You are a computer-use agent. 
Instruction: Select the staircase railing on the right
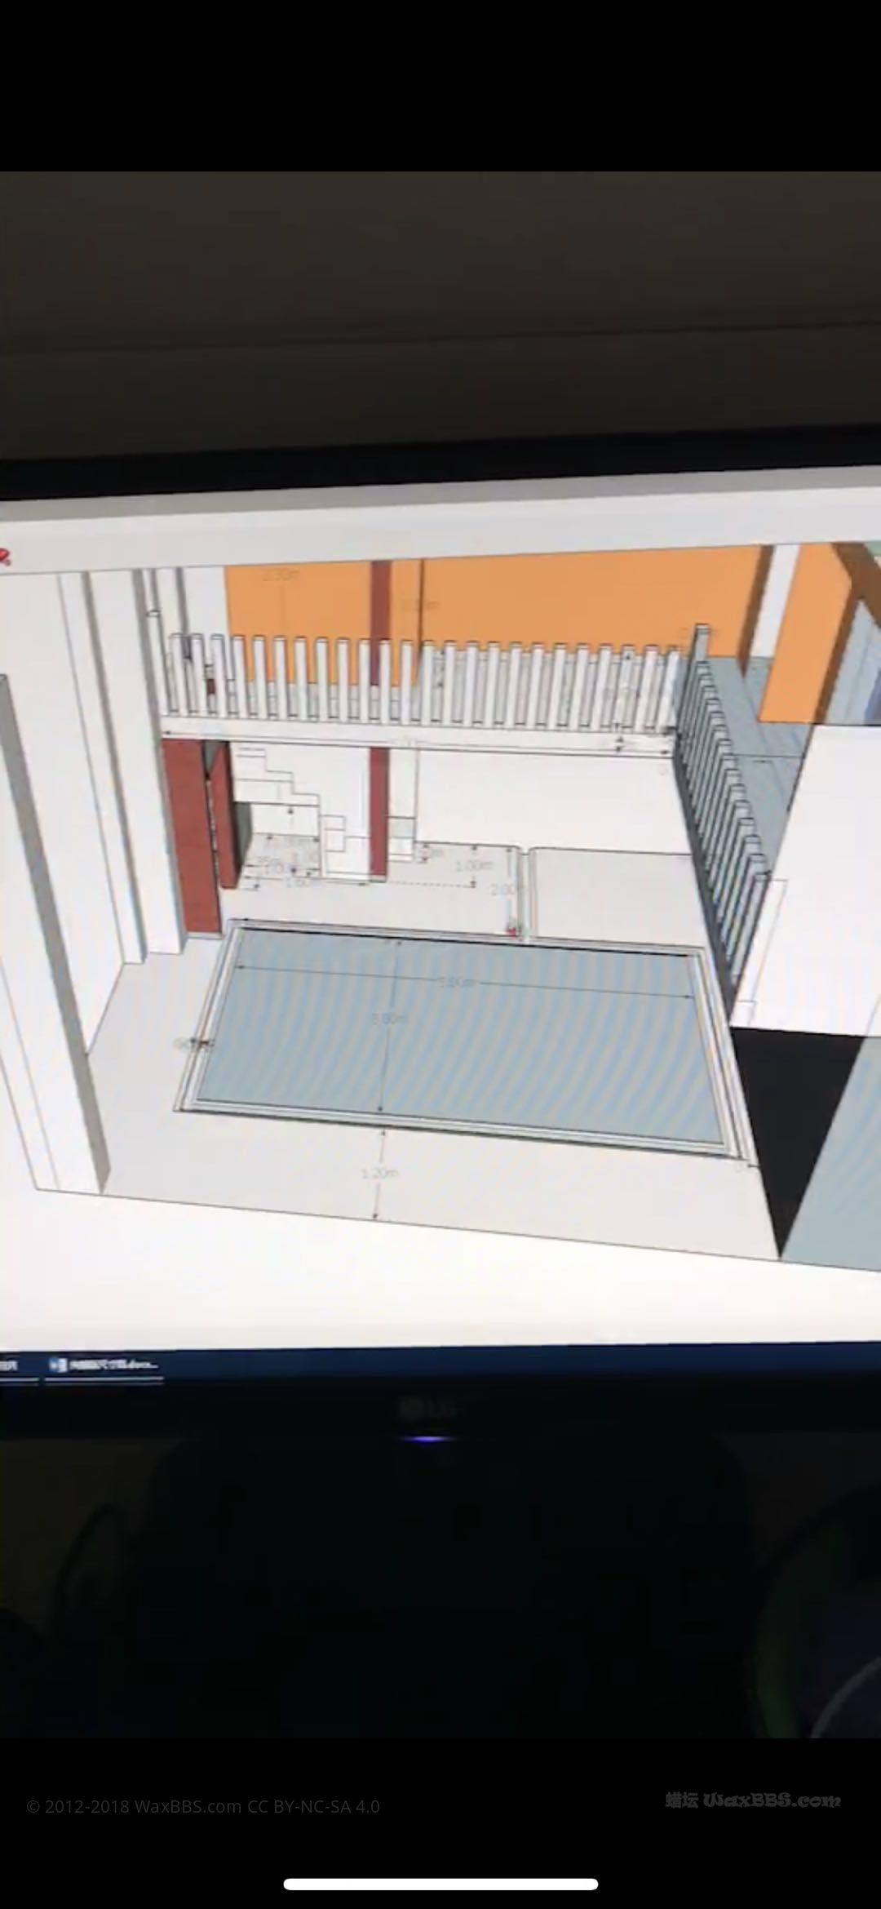[722, 808]
